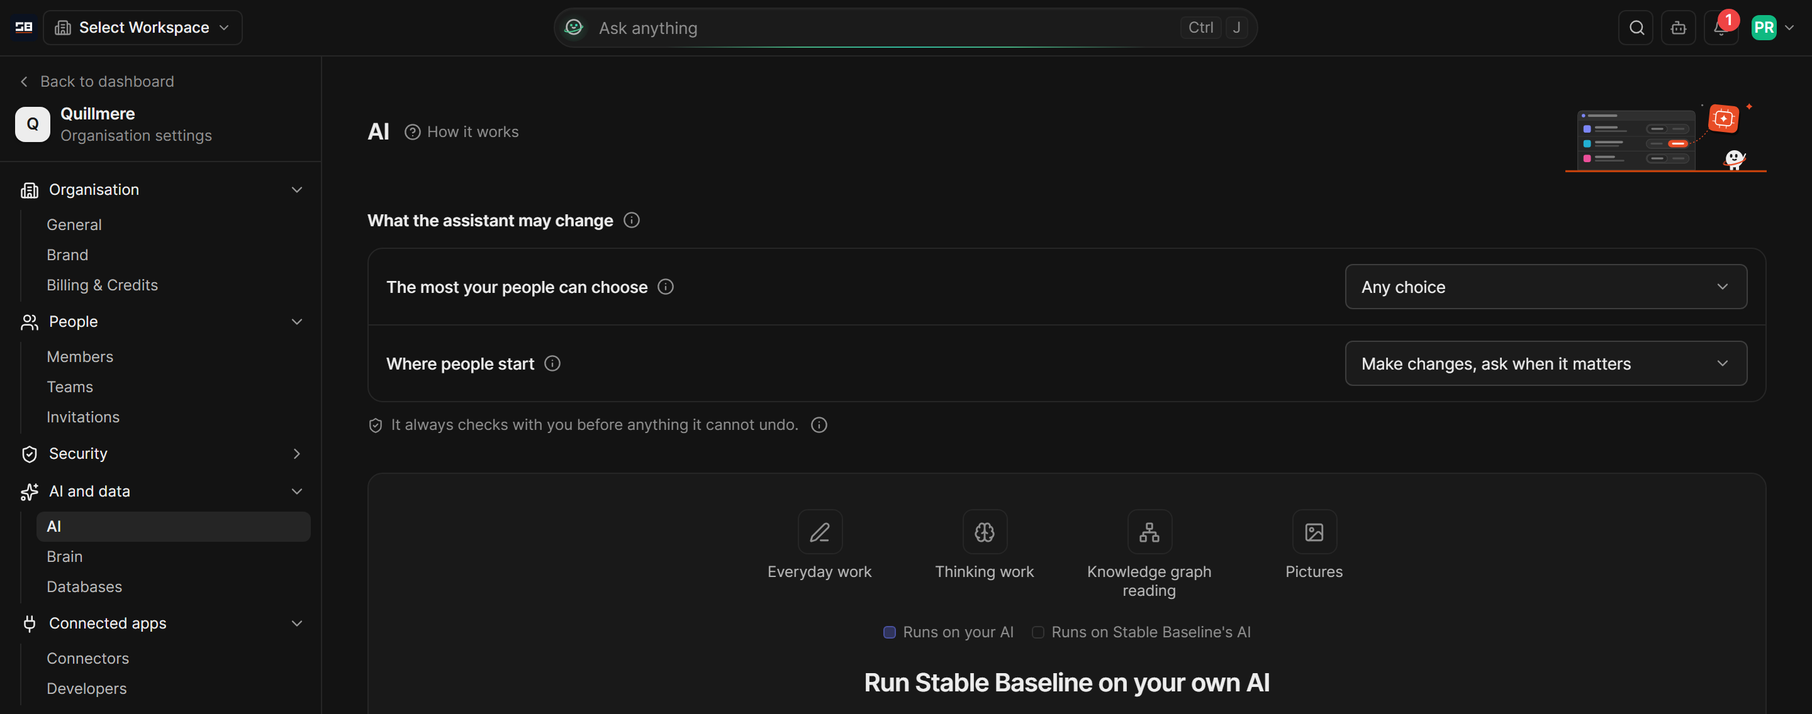The height and width of the screenshot is (714, 1812).
Task: Open the Any choice dropdown
Action: click(1545, 287)
